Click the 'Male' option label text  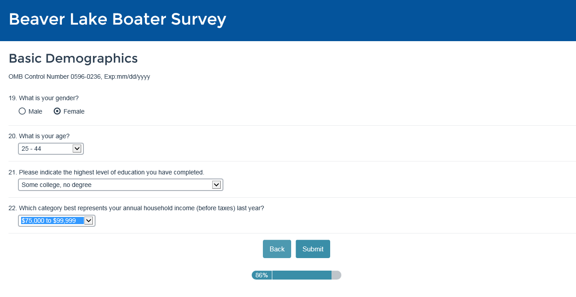35,111
